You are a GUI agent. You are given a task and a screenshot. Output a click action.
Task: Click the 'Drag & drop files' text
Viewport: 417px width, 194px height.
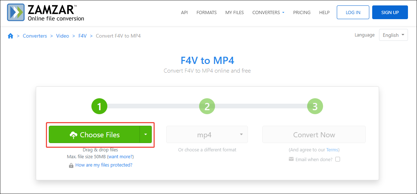[x=100, y=150]
